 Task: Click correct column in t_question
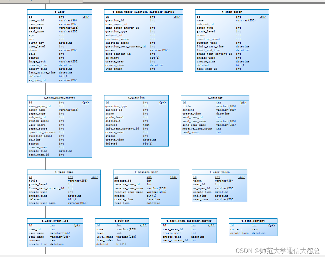tap(111, 125)
